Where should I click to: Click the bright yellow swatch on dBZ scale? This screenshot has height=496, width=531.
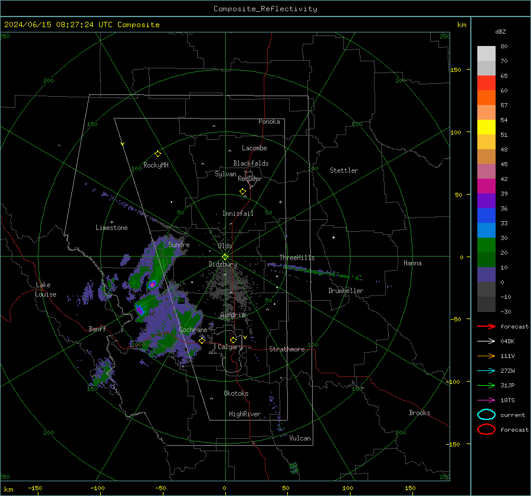(486, 127)
